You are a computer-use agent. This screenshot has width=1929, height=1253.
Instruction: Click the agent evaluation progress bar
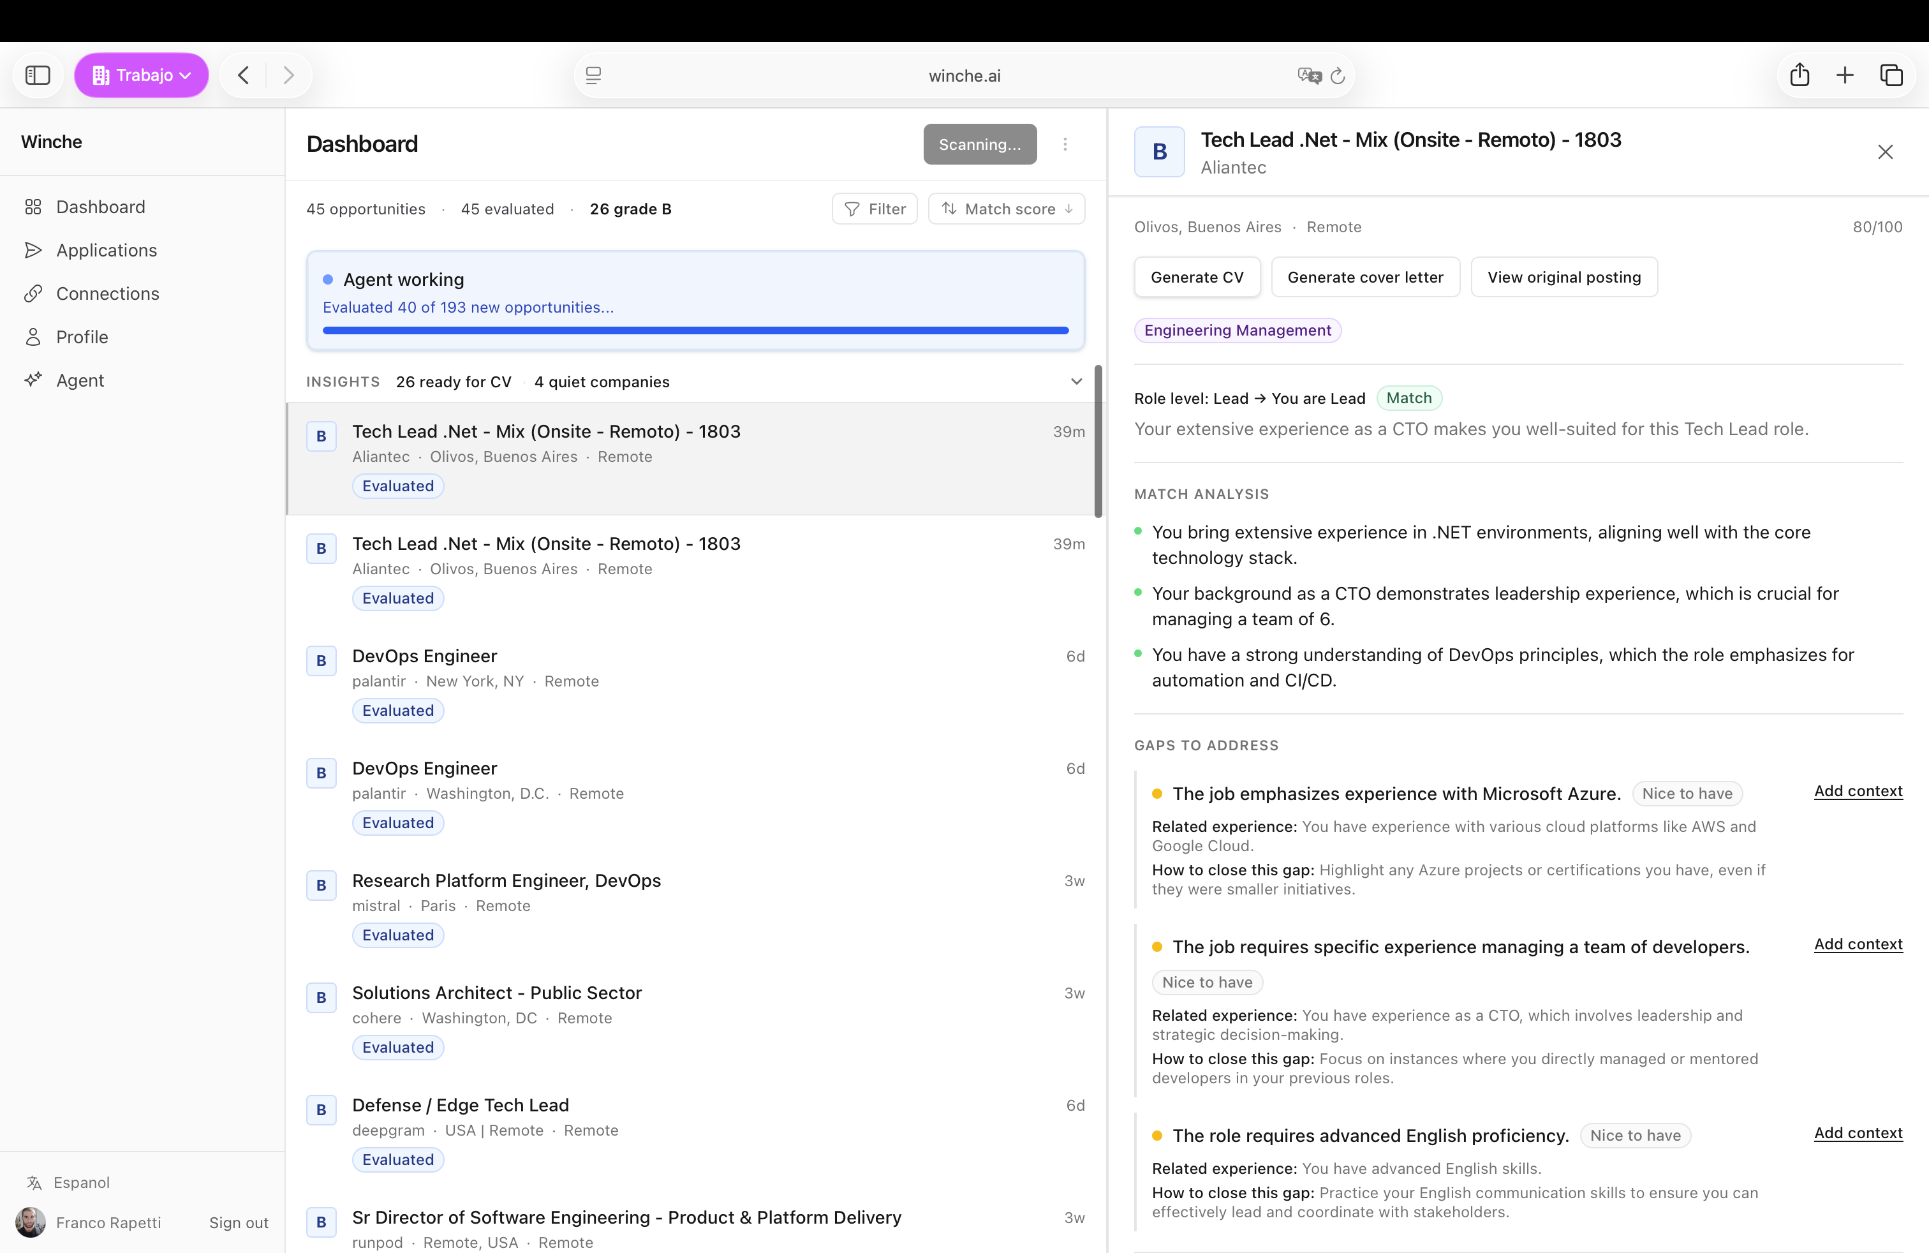(x=695, y=330)
